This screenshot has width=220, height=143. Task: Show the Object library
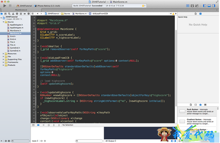click(201, 105)
